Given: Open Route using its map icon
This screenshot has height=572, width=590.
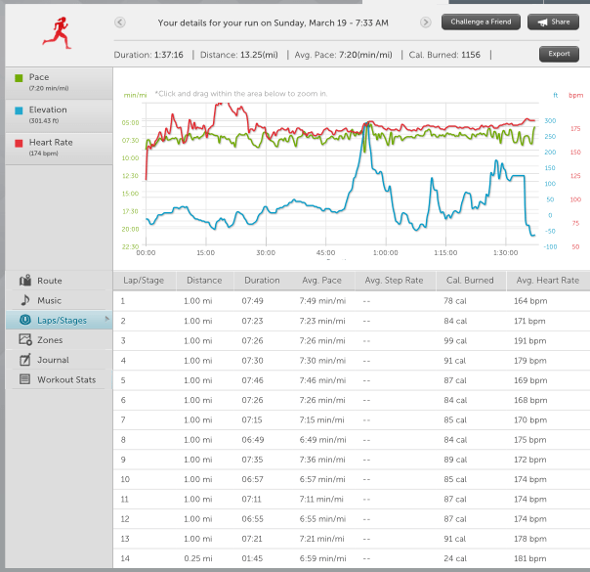Looking at the screenshot, I should click(25, 281).
